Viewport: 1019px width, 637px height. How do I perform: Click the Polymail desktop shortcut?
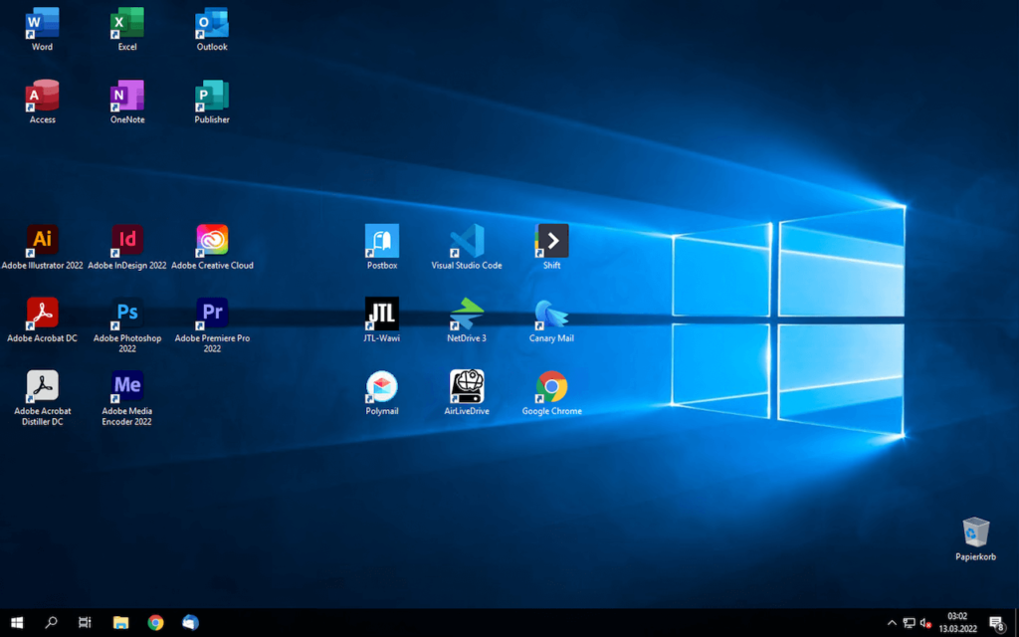[382, 392]
